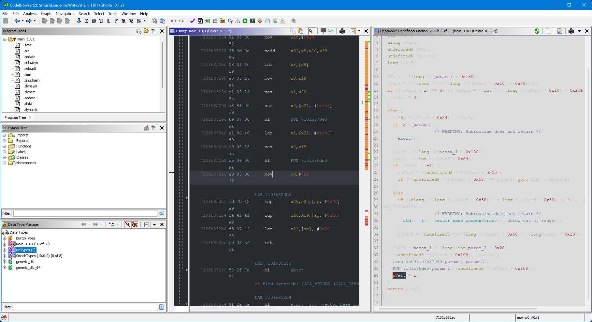This screenshot has height=322, width=592.
Task: Click the Undo toolbar icon
Action: click(174, 21)
